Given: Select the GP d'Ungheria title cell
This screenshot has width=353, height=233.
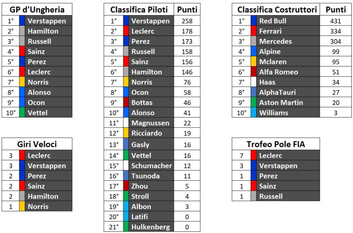Looking at the screenshot, I should click(x=37, y=10).
